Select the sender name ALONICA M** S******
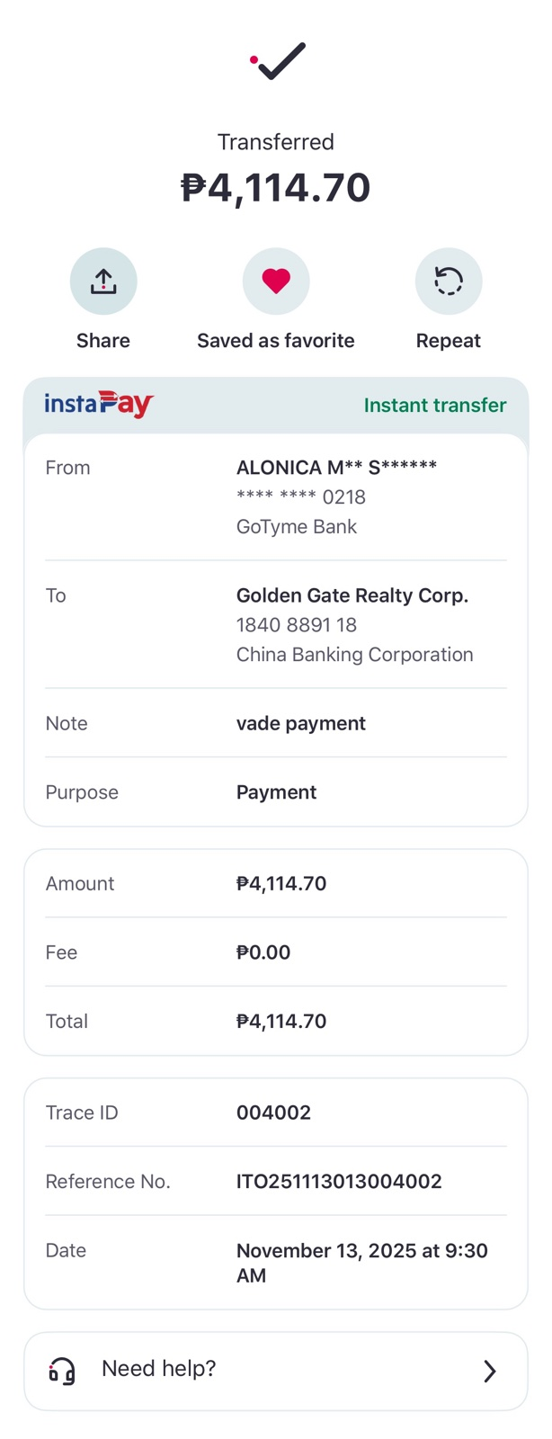 coord(336,468)
